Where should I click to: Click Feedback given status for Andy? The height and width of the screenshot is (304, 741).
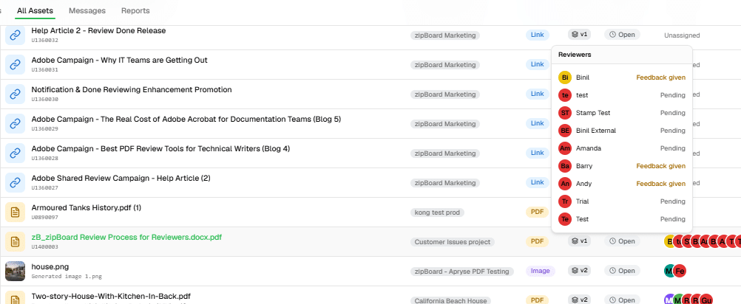(660, 183)
